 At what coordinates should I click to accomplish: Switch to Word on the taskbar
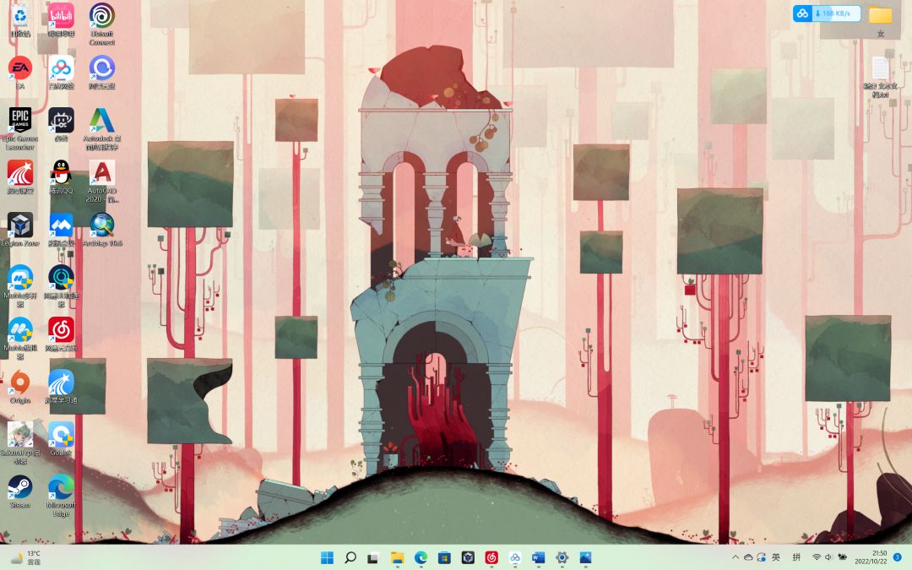point(538,558)
